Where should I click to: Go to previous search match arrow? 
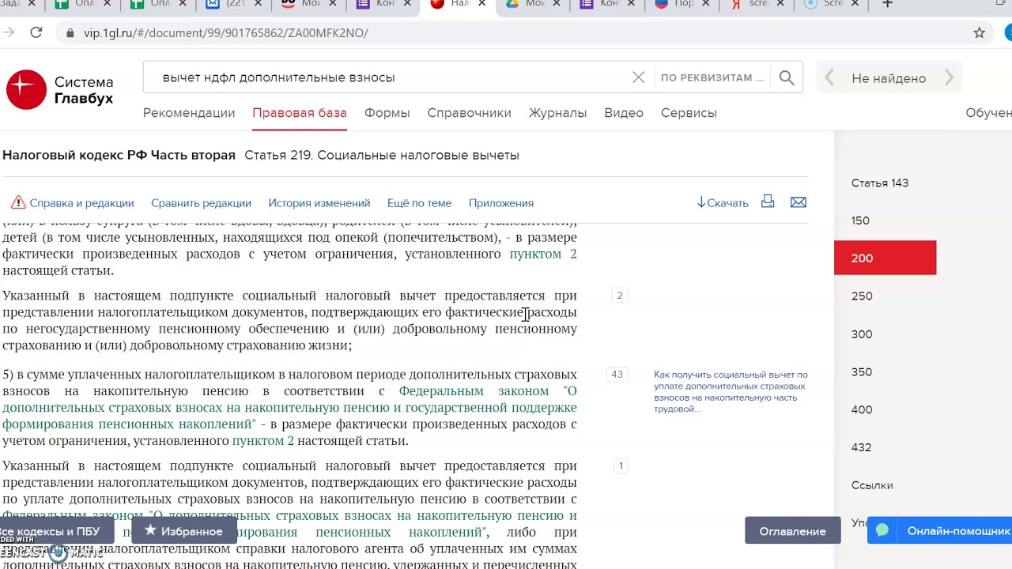pos(829,77)
